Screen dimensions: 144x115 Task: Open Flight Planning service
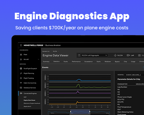29,73
